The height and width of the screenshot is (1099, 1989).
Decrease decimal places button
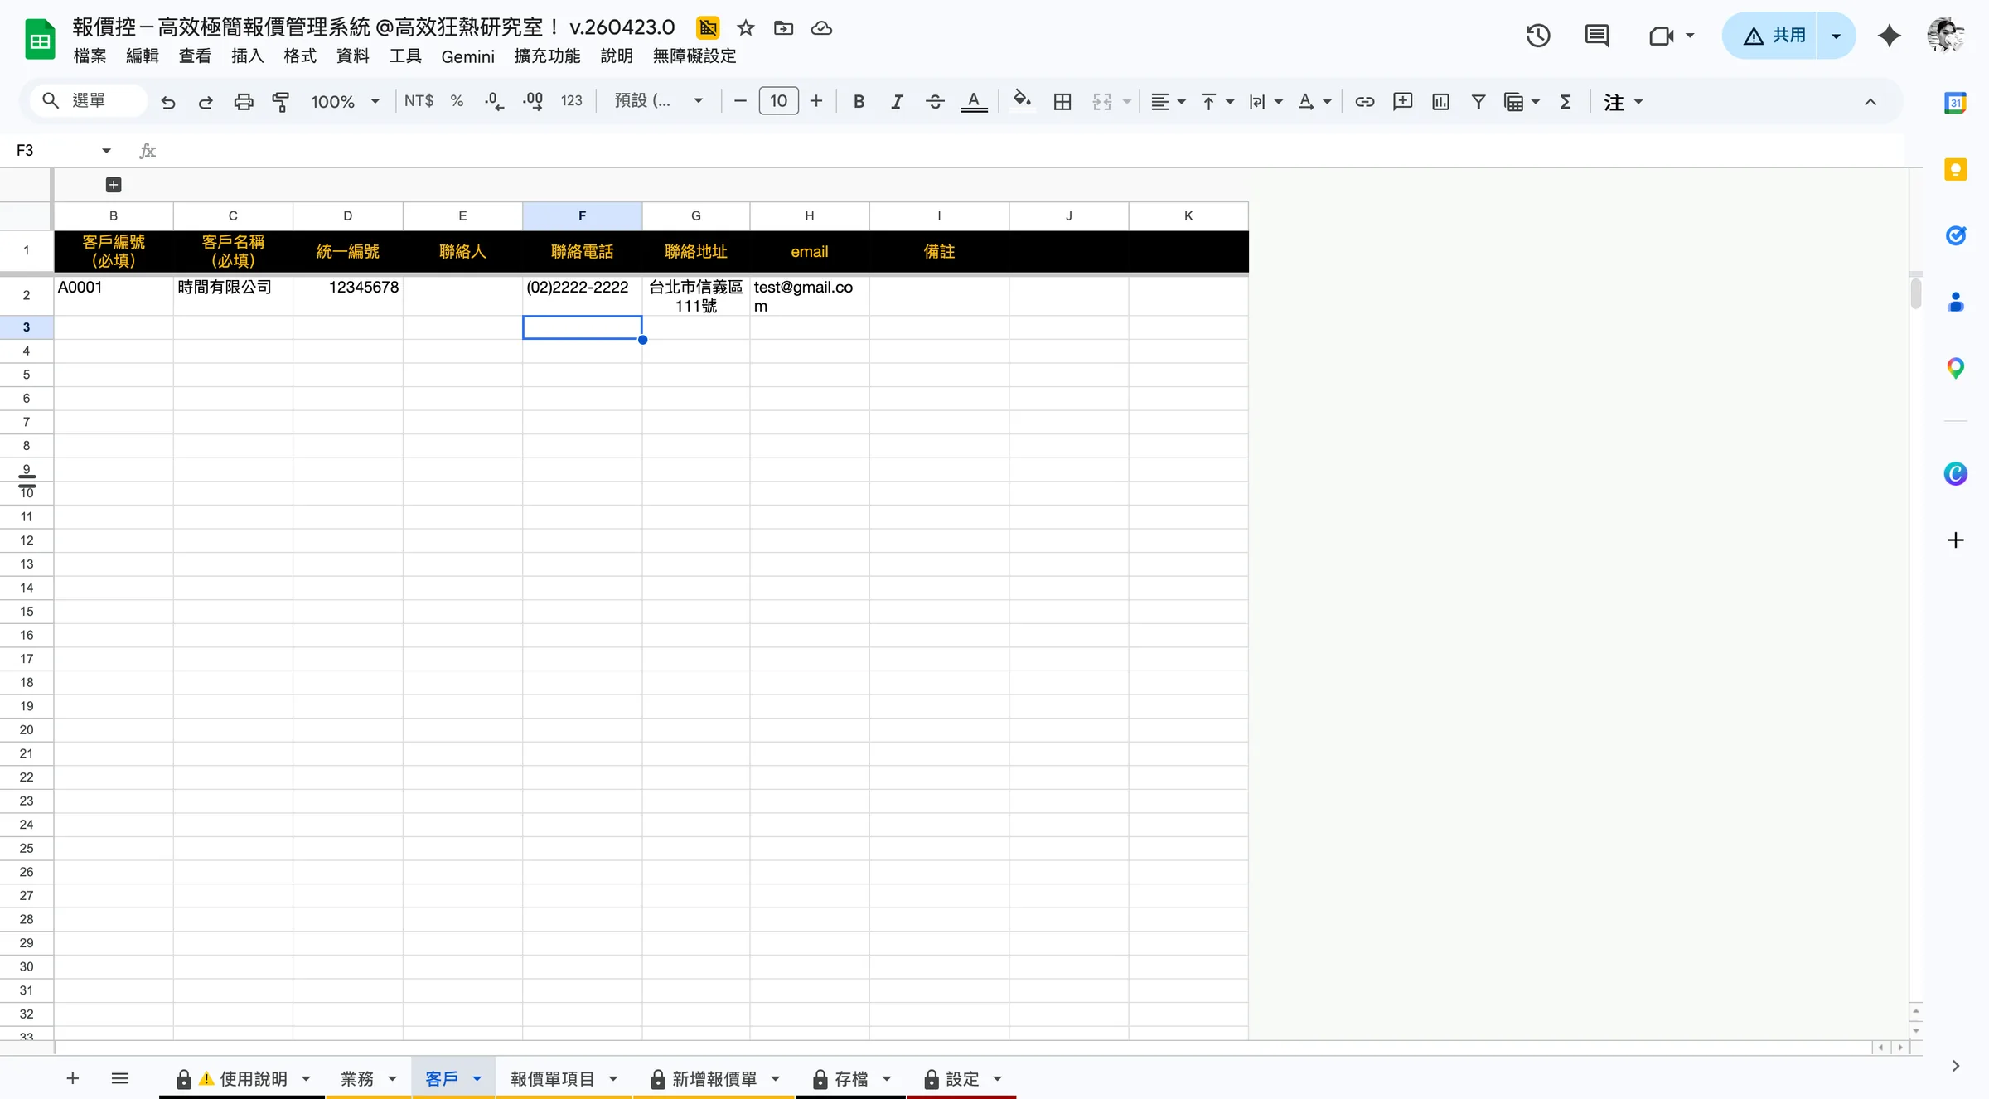[x=495, y=101]
